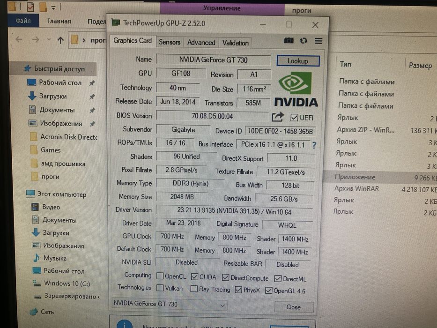
Task: Click the GPU-Z refresh icon
Action: pyautogui.click(x=304, y=41)
